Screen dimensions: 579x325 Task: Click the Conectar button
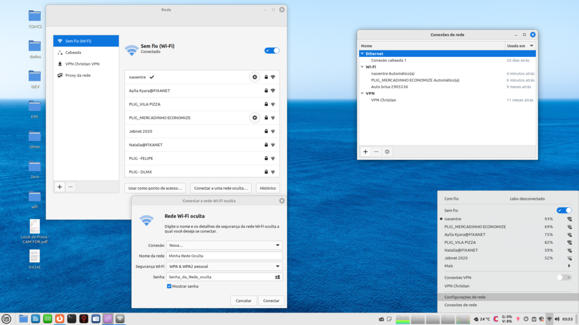[271, 301]
